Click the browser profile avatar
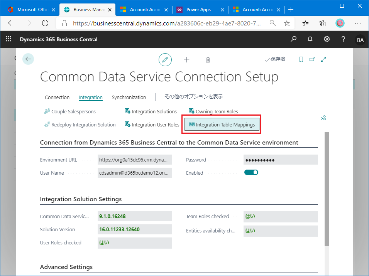The width and height of the screenshot is (369, 276). point(340,23)
